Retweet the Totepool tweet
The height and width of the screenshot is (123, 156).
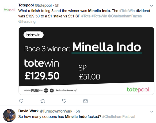pos(43,101)
